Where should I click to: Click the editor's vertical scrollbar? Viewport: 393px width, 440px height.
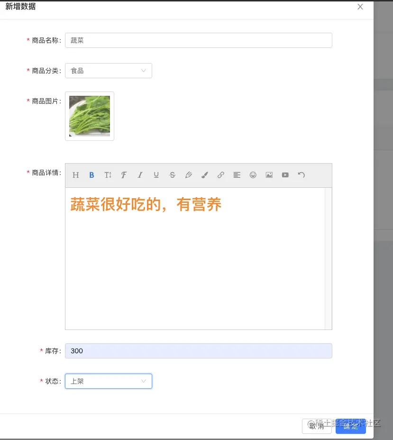pyautogui.click(x=328, y=258)
